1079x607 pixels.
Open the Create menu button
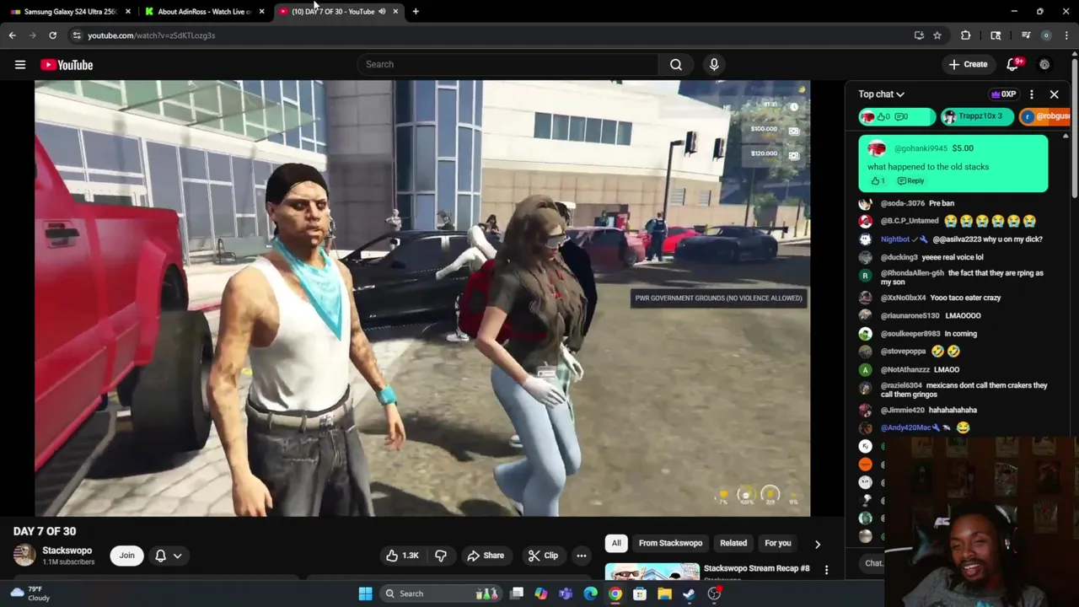968,64
